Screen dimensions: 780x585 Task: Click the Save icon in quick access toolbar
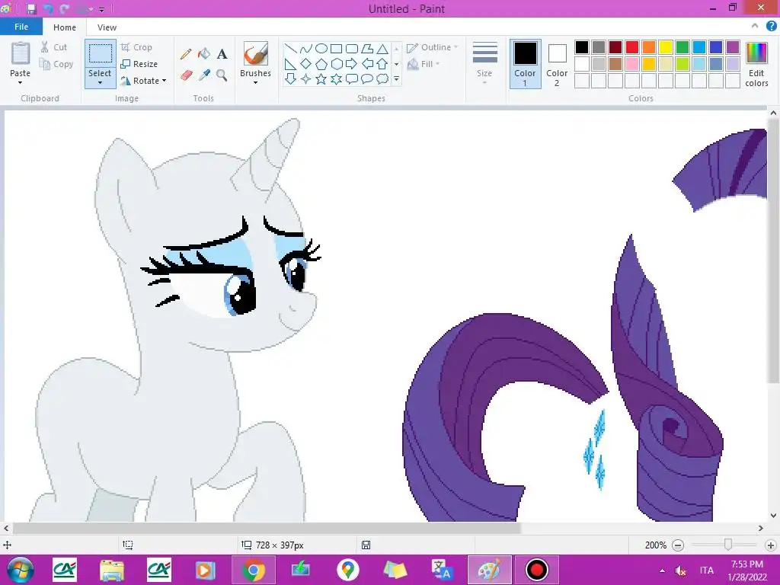click(x=30, y=8)
